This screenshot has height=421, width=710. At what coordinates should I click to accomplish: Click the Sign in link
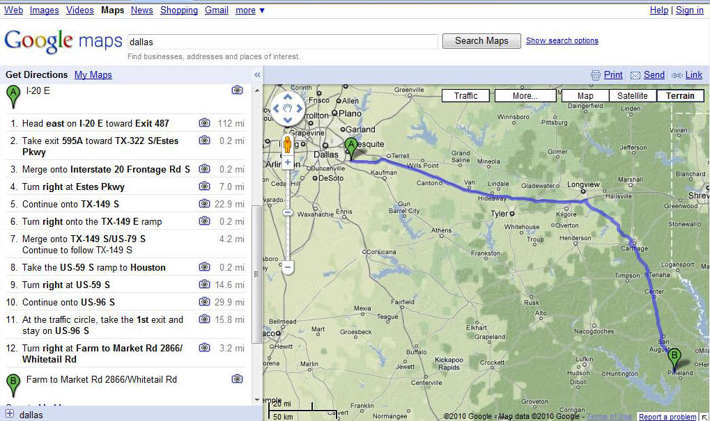pos(690,10)
